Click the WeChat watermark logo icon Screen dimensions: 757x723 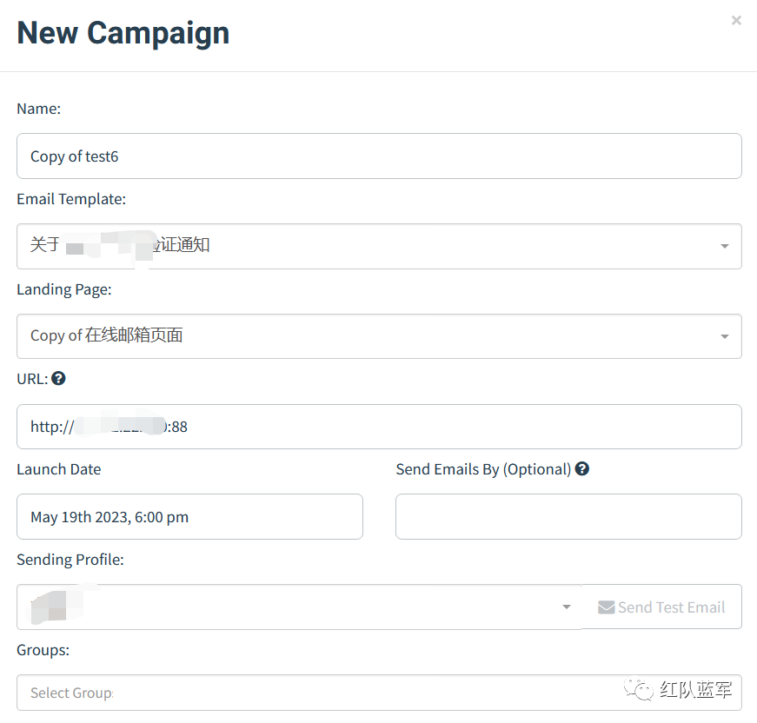point(641,691)
